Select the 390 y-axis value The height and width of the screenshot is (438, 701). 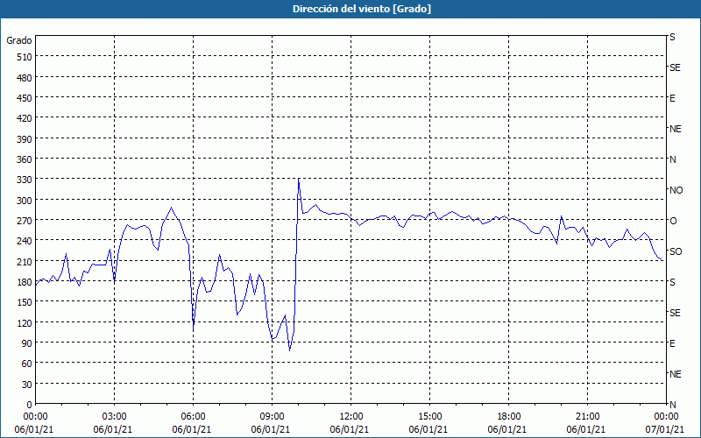coord(25,139)
